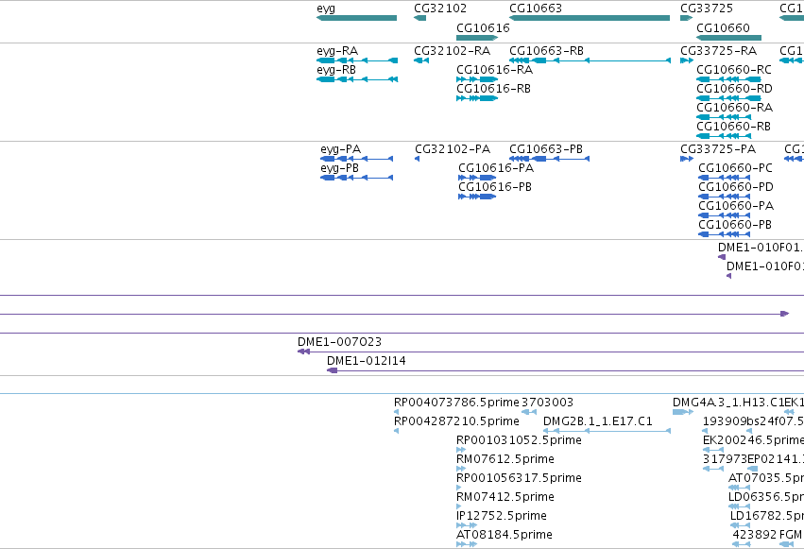Image resolution: width=804 pixels, height=549 pixels.
Task: Click the CG10663 gene bar
Action: (590, 18)
